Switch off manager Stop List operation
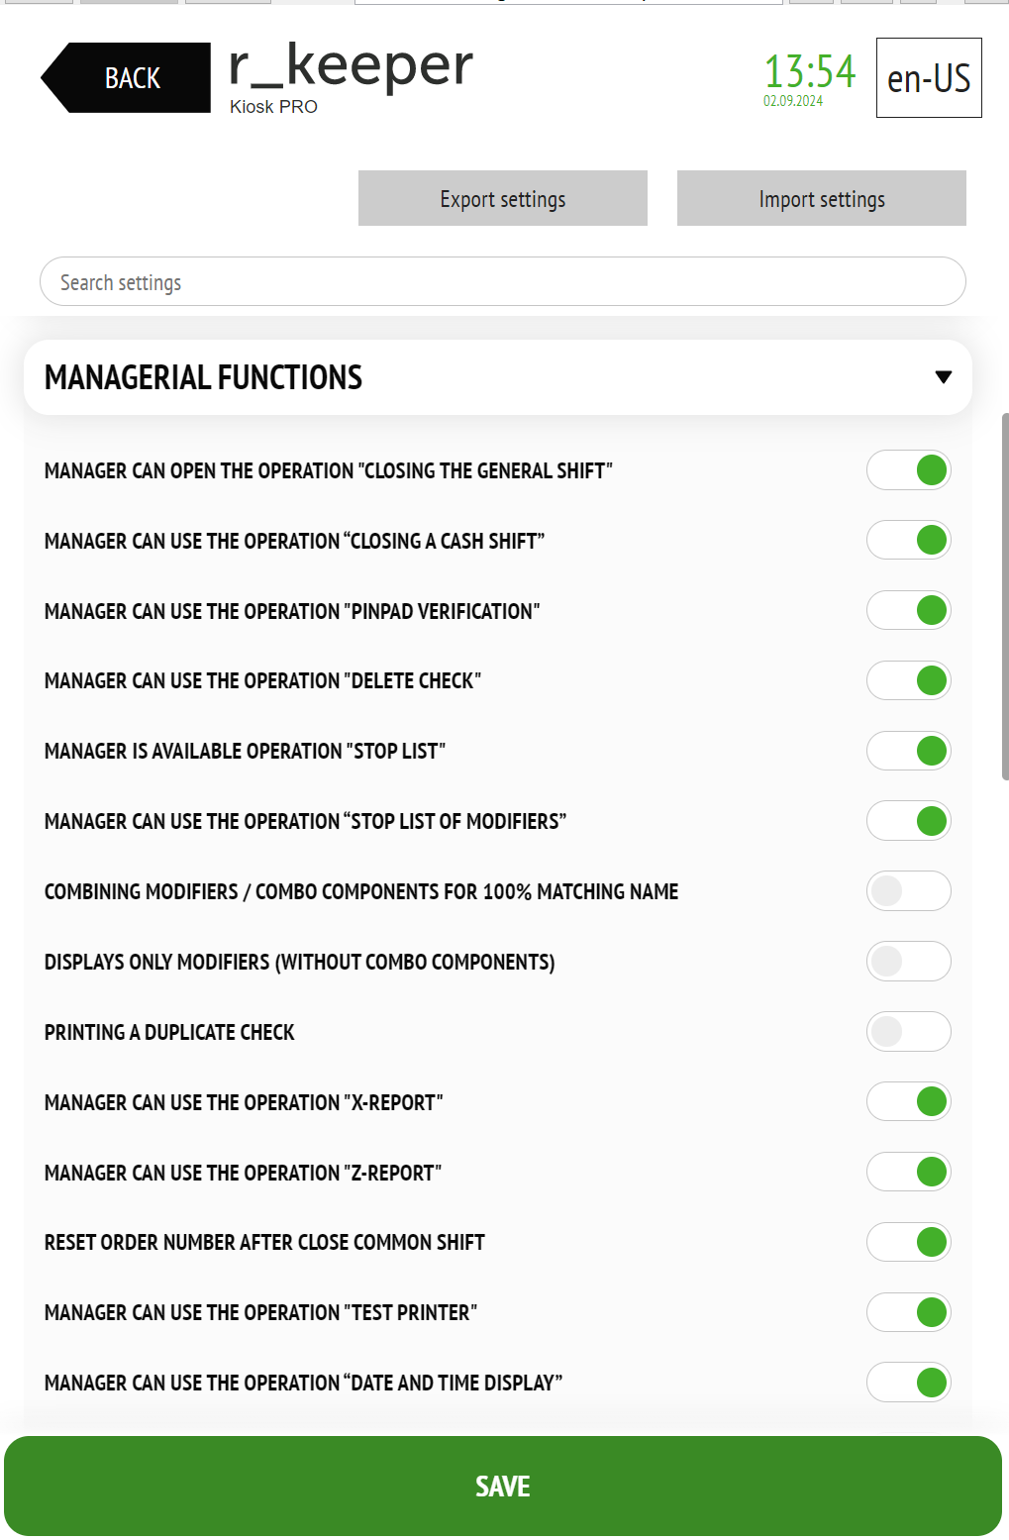1009x1540 pixels. [x=909, y=752]
